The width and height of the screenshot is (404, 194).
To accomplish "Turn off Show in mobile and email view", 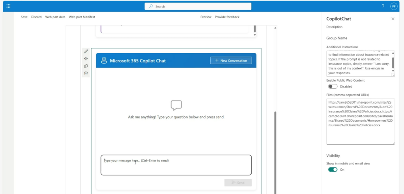I will (x=333, y=170).
